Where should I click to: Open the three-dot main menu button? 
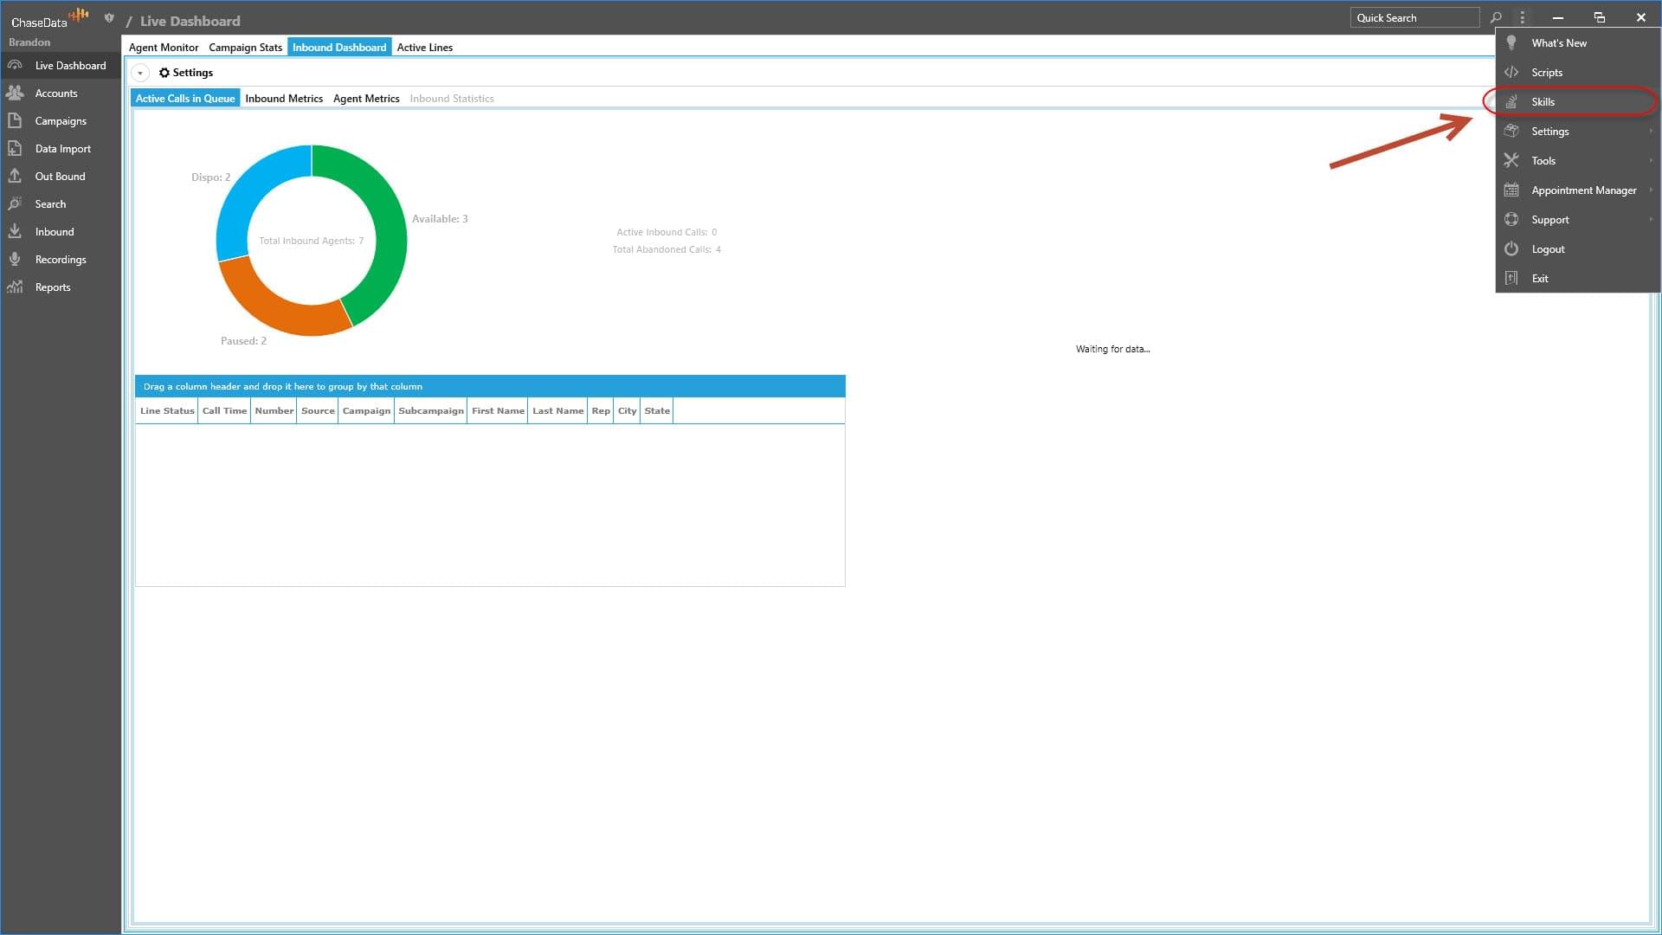click(1522, 17)
